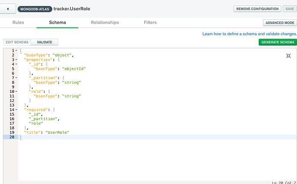Enable Advanced Mode
This screenshot has width=297, height=184.
coord(280,23)
